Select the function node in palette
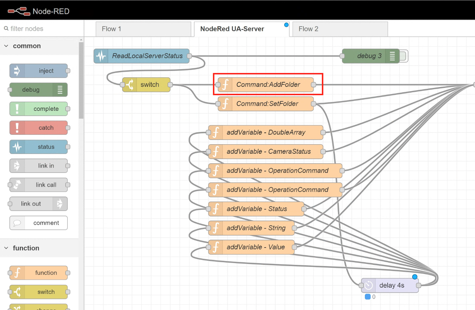 (39, 273)
